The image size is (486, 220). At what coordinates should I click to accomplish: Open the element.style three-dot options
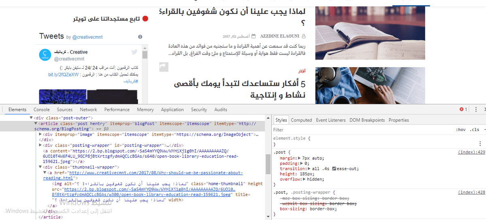coord(480,143)
